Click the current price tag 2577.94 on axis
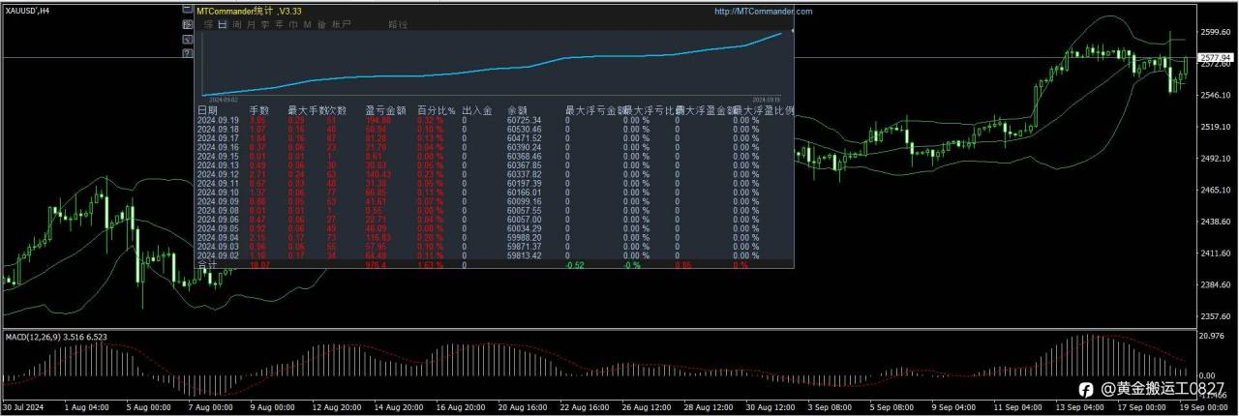This screenshot has height=416, width=1239. (1216, 58)
